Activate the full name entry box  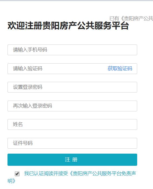point(72,125)
